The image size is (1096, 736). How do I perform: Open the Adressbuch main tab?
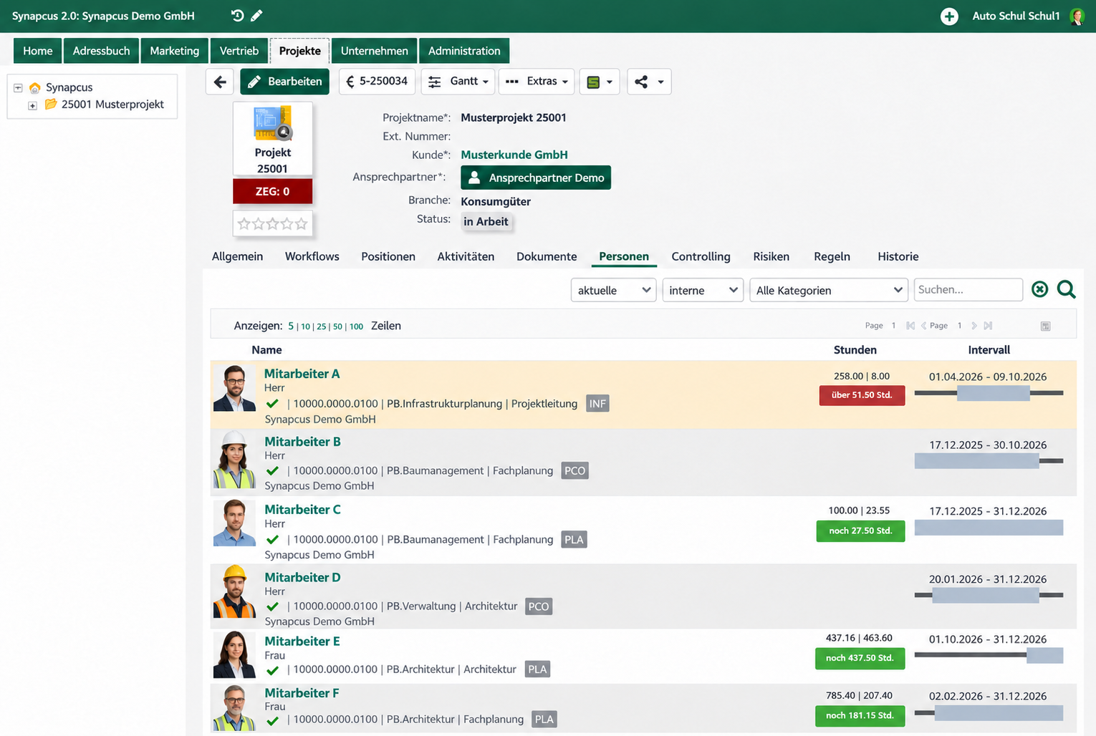point(101,51)
